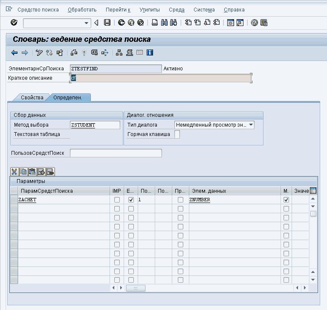Viewport: 327px width, 310px height.
Task: Click the Previous Page icon
Action: click(x=197, y=22)
